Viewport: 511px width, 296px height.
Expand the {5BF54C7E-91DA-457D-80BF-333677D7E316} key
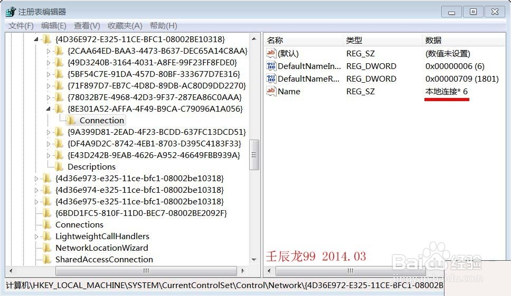tap(48, 74)
